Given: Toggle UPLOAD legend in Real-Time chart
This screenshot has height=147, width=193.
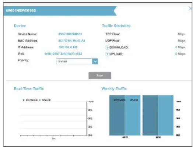Looking at the screenshot, I should [45, 100].
